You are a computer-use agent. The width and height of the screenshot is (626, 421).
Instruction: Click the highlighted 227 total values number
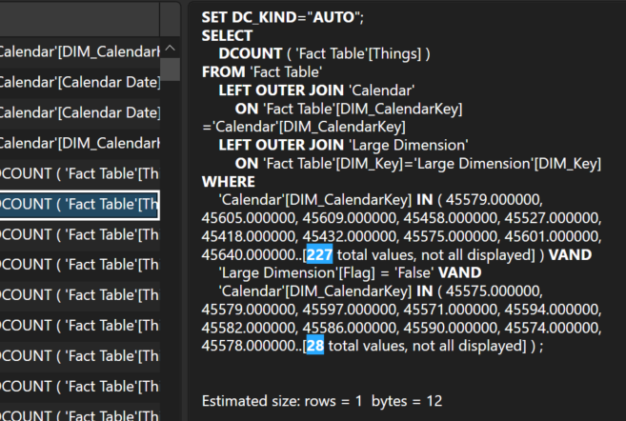(x=318, y=254)
